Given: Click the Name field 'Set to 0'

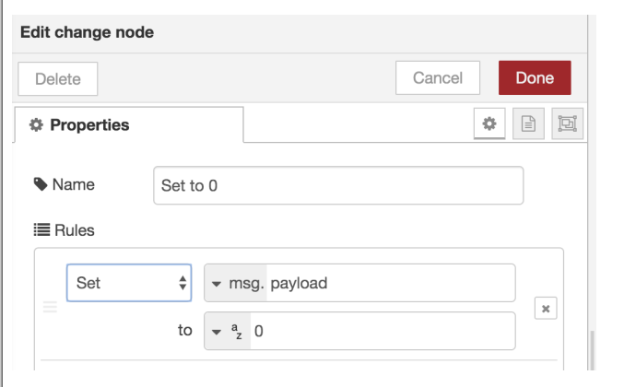Looking at the screenshot, I should [x=337, y=185].
